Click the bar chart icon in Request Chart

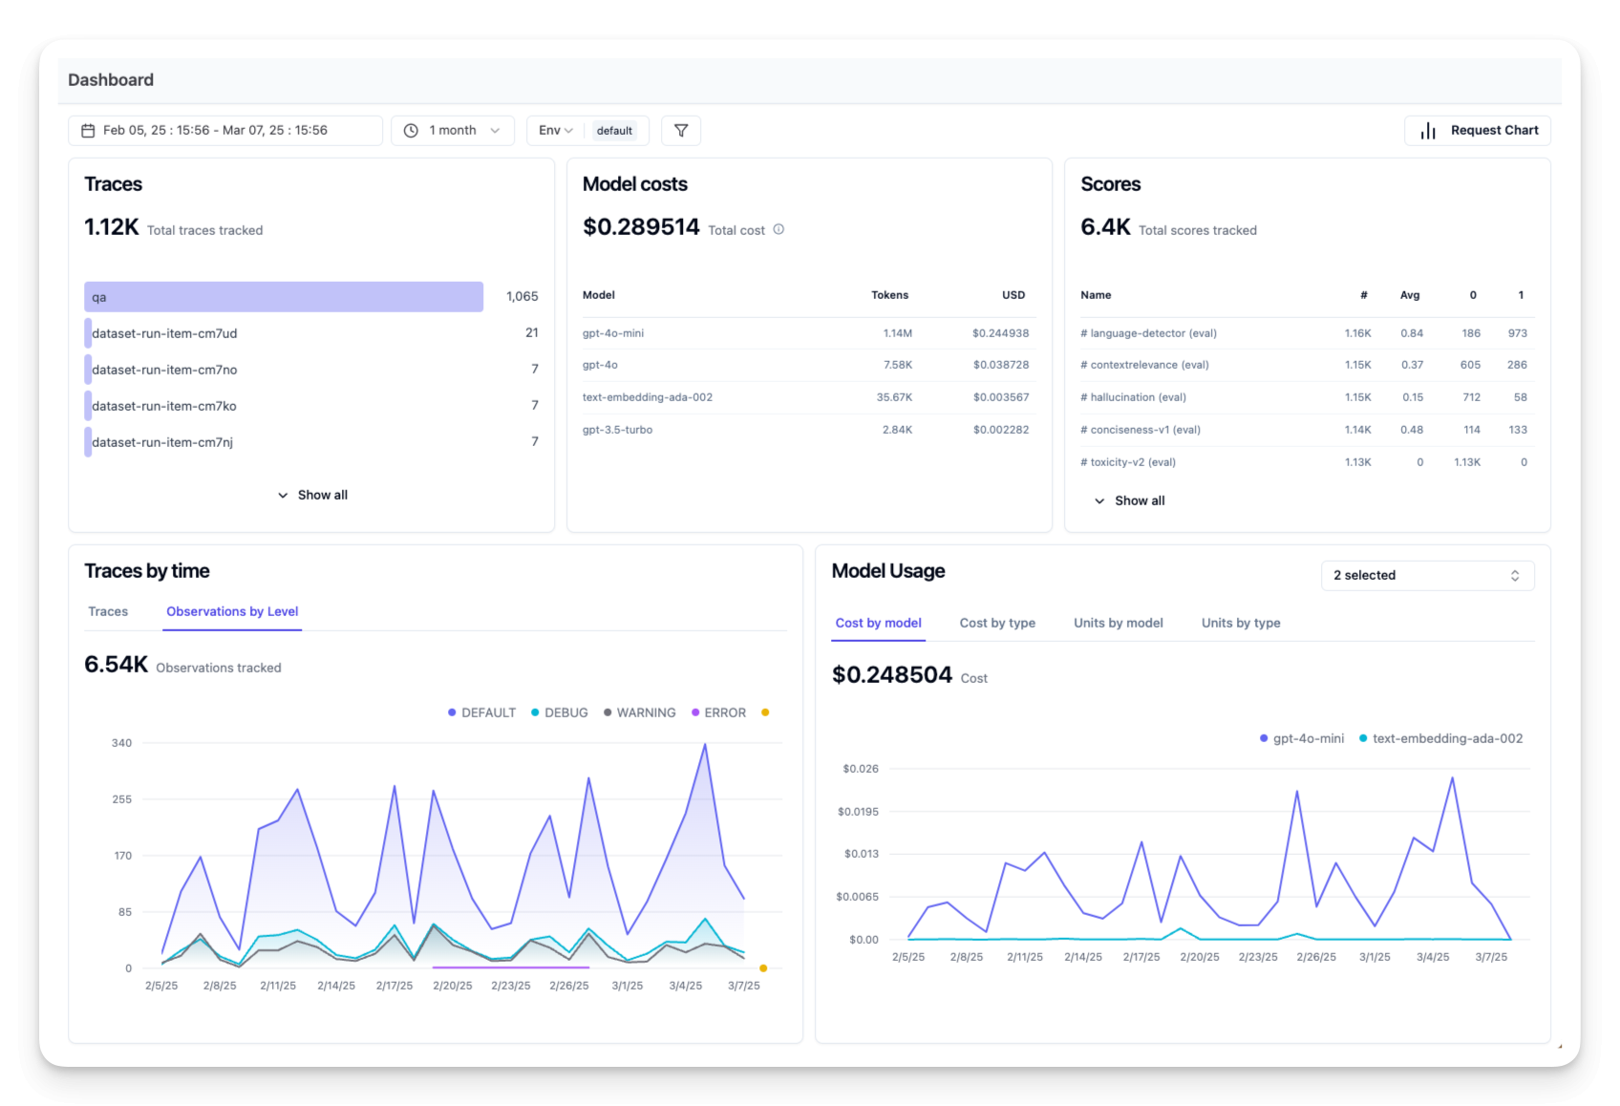1428,131
